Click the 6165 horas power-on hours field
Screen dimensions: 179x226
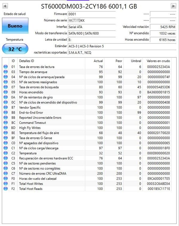163,40
